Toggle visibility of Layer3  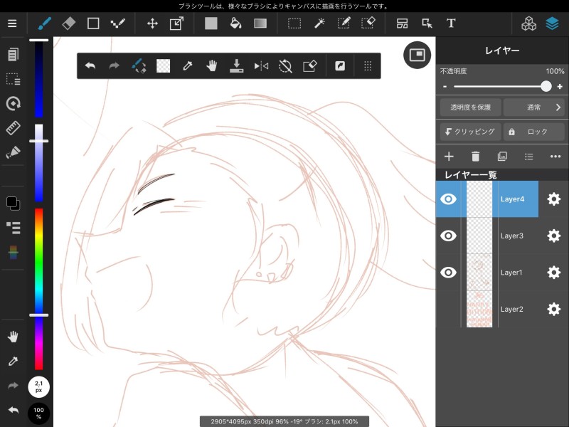(448, 236)
